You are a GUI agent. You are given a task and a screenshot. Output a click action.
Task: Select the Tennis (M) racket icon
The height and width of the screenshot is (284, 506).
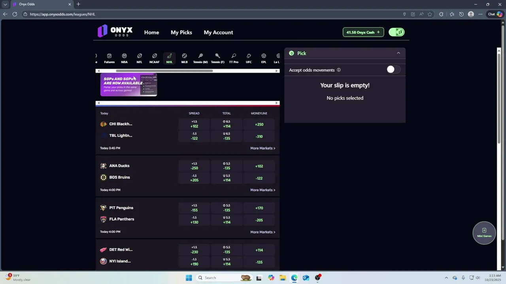200,58
